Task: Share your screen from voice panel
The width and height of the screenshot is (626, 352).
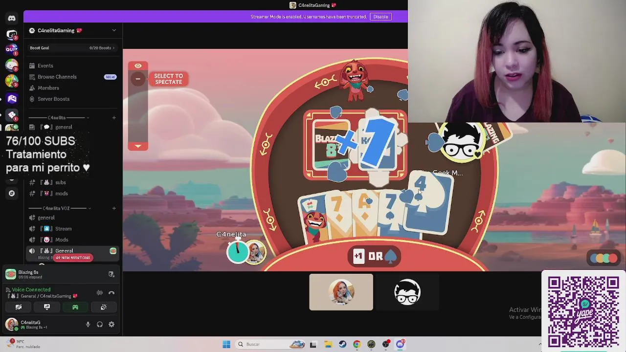Action: (47, 307)
